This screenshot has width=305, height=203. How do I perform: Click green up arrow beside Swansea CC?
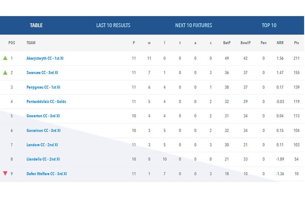pos(5,73)
